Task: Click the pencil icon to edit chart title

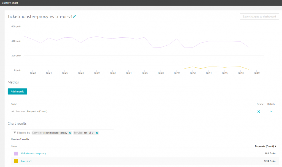Action: tap(75, 16)
